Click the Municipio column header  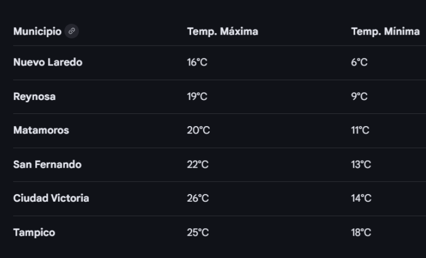pos(37,31)
